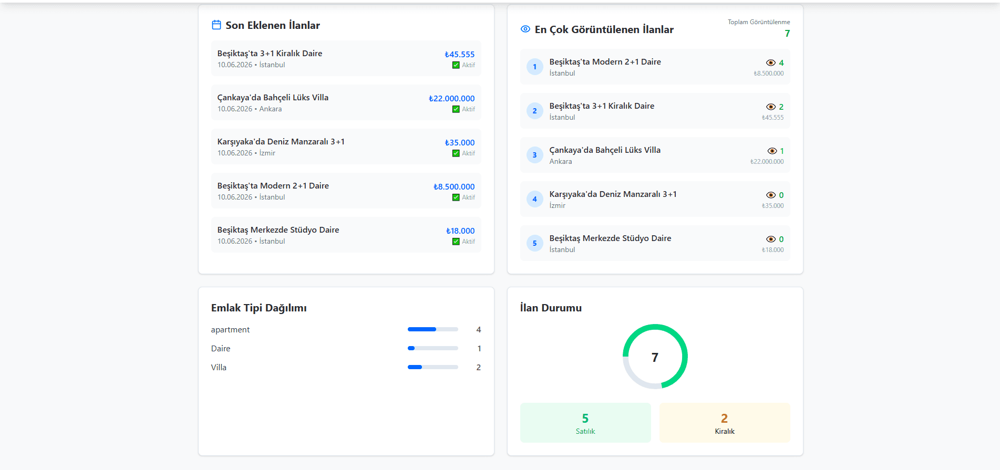1000x470 pixels.
Task: Click the Daire distribution progress bar
Action: 433,348
